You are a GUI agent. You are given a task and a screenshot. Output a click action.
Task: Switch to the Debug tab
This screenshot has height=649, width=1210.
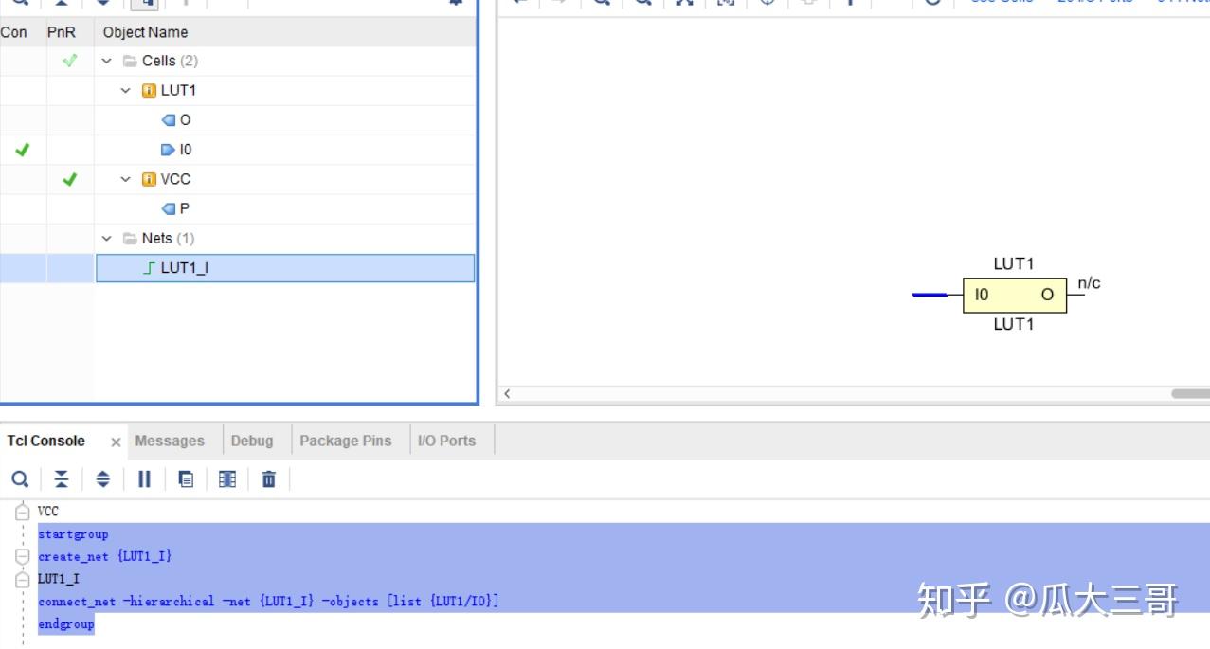(252, 441)
